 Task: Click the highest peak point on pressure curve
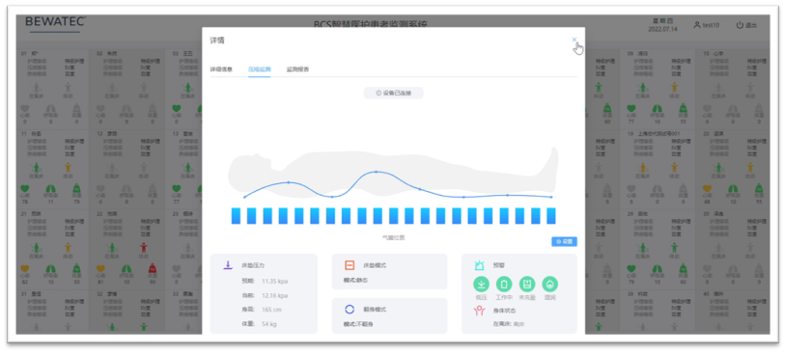(x=376, y=172)
